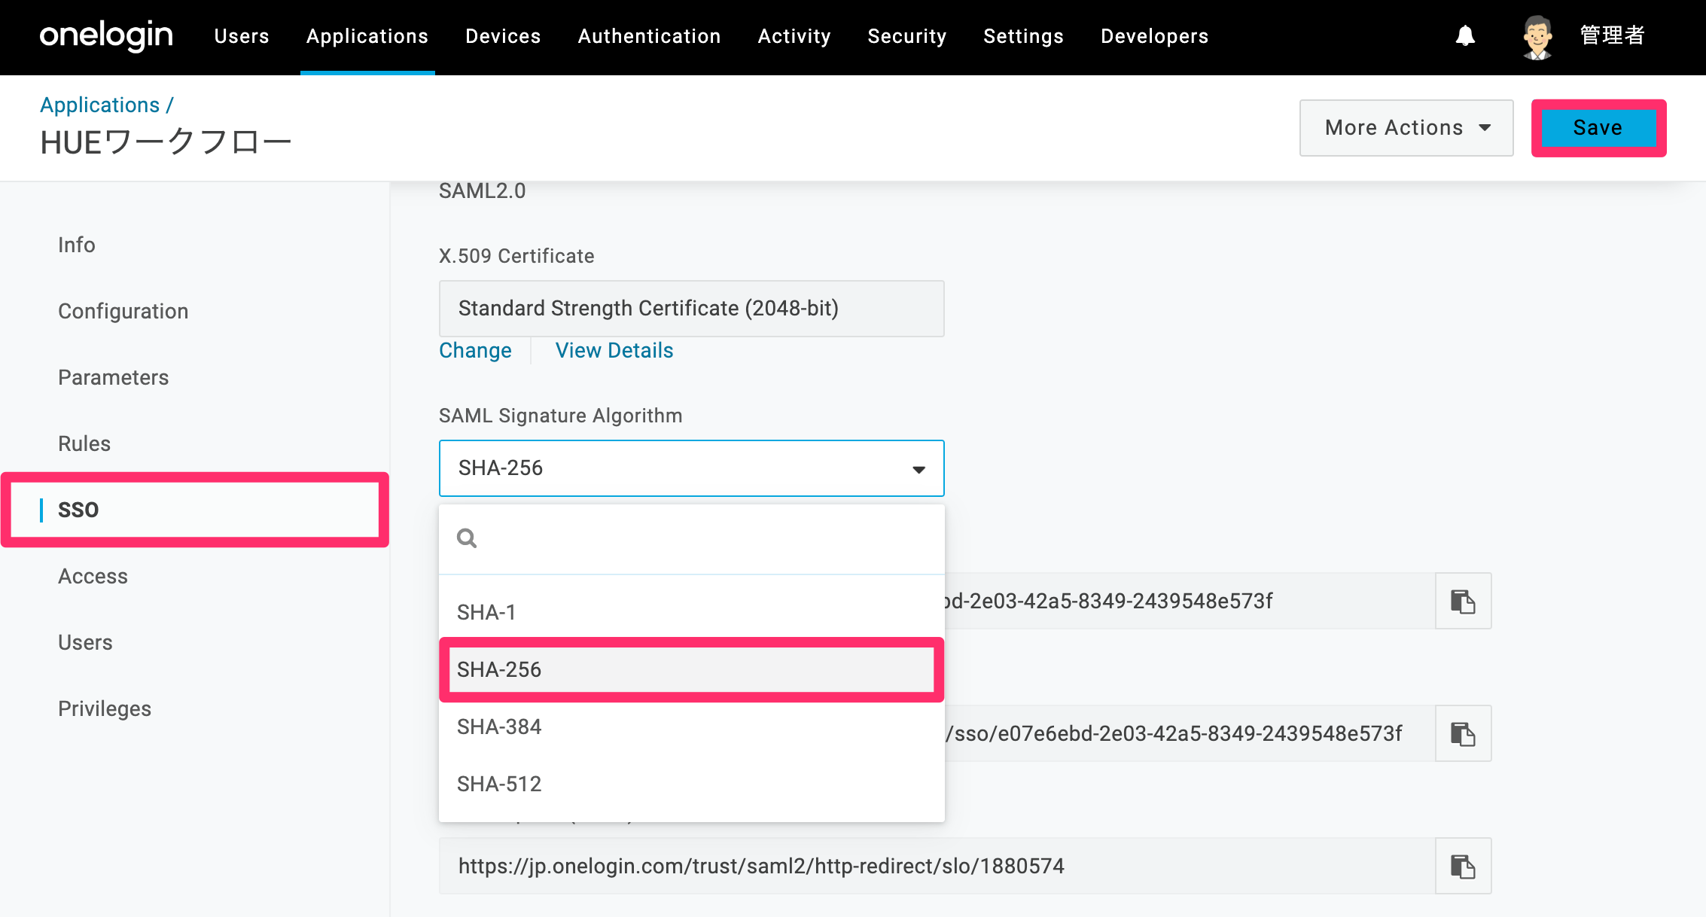Choose SHA-1 from the algorithm list
Viewport: 1706px width, 917px height.
coord(691,612)
